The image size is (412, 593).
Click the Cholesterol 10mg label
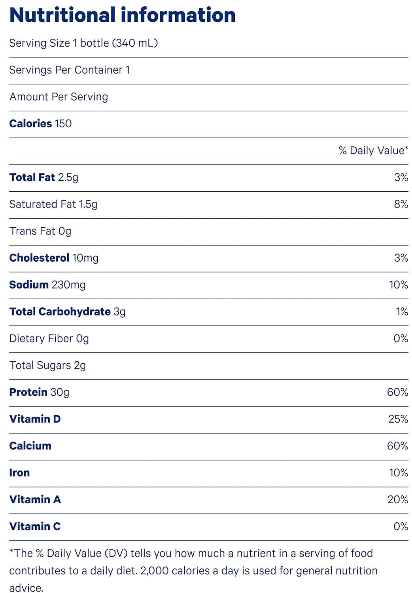[54, 258]
